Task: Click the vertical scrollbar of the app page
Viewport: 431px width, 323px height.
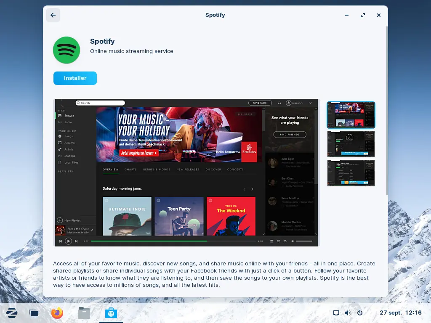Action: [386, 110]
